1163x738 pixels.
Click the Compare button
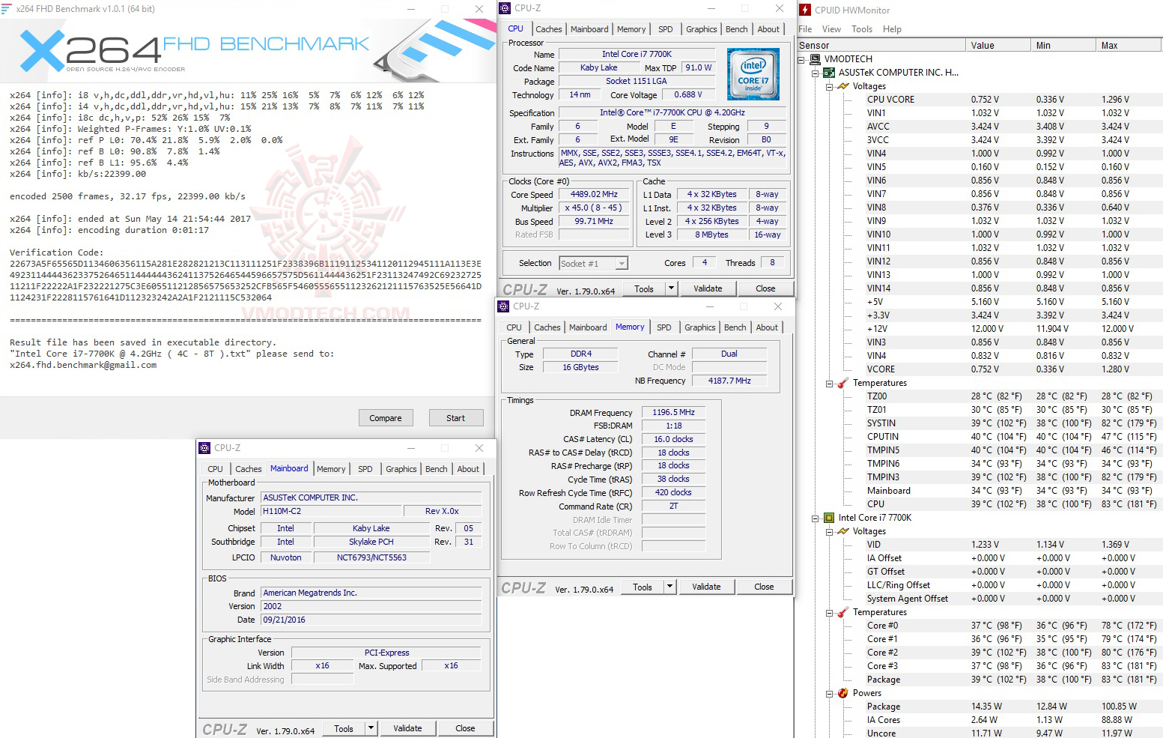(x=386, y=417)
